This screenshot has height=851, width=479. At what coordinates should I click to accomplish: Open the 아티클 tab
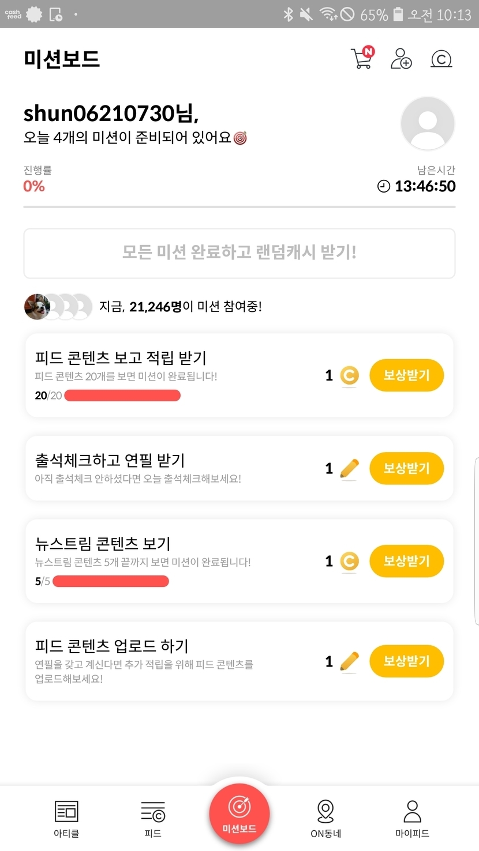[66, 818]
